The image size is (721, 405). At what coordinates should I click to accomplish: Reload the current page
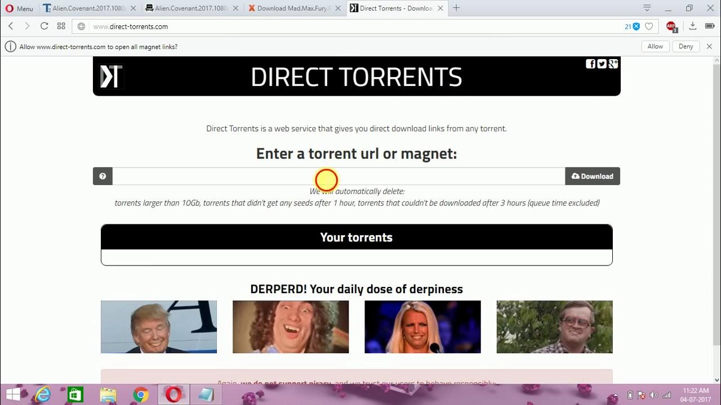pos(44,26)
